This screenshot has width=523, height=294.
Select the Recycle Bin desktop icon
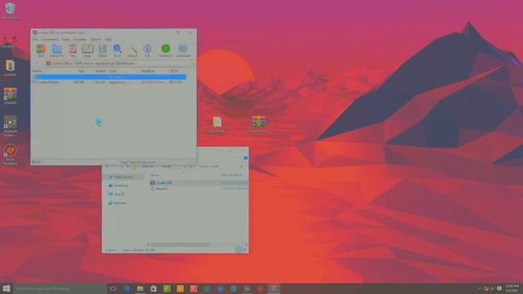pos(10,11)
